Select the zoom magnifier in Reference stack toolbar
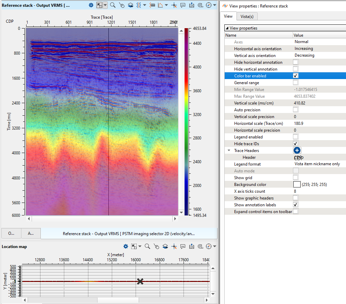Image resolution: width=346 pixels, height=304 pixels. 113,5
